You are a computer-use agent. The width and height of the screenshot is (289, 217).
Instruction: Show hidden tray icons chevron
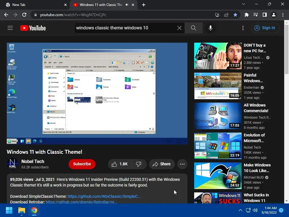240,210
